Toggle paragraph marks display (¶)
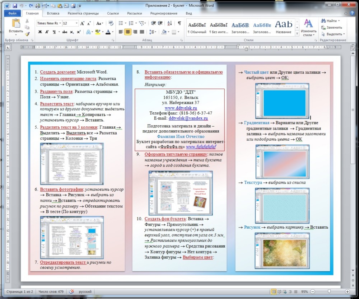Screen dimensions: 359x299 (x=179, y=23)
